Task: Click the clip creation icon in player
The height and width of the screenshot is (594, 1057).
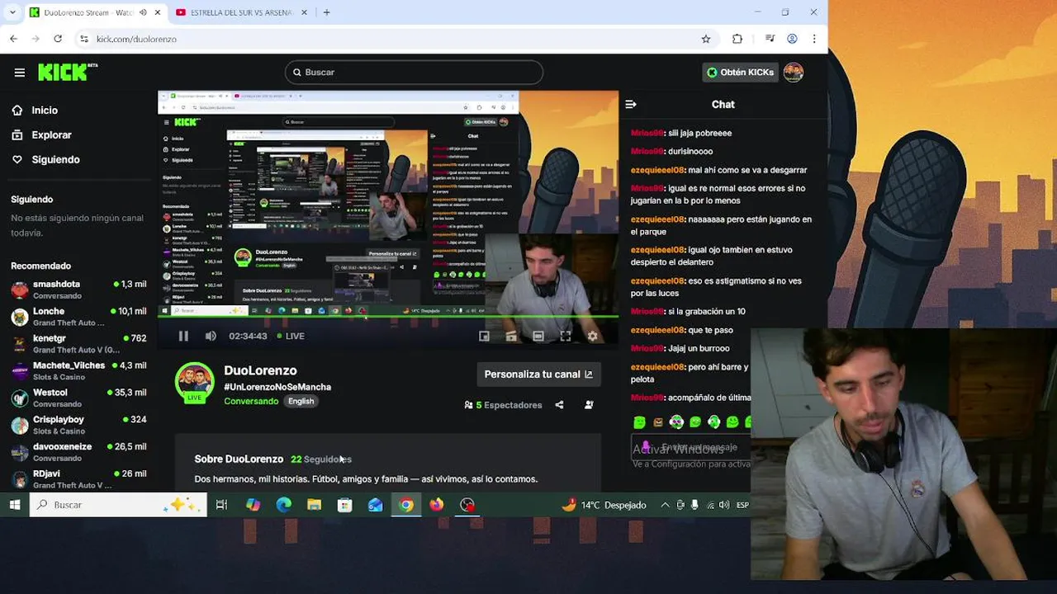Action: 511,336
